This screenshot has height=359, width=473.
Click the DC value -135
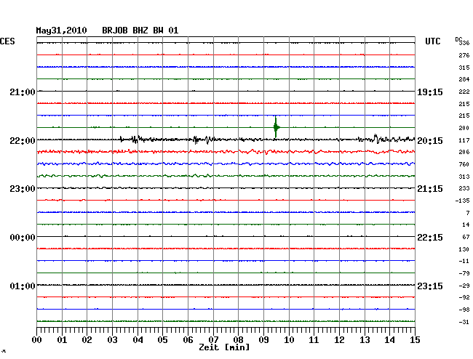coord(462,201)
